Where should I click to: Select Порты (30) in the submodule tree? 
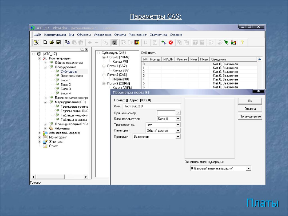point(120,79)
